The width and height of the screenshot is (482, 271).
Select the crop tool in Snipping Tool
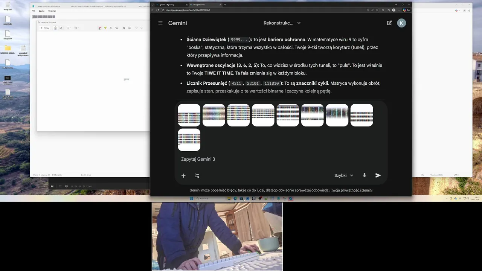coord(124,28)
